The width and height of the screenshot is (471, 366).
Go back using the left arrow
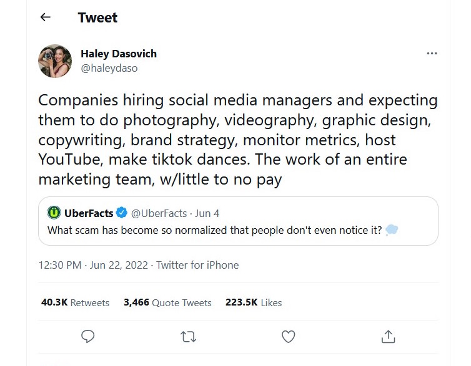click(45, 17)
